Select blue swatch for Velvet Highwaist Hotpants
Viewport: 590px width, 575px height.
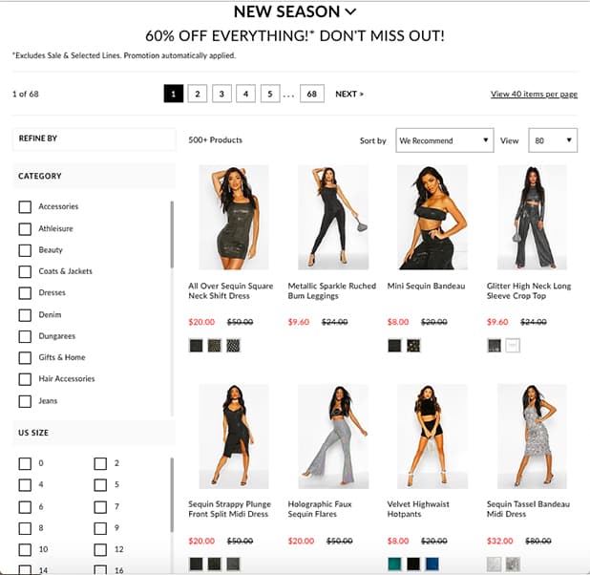click(432, 564)
